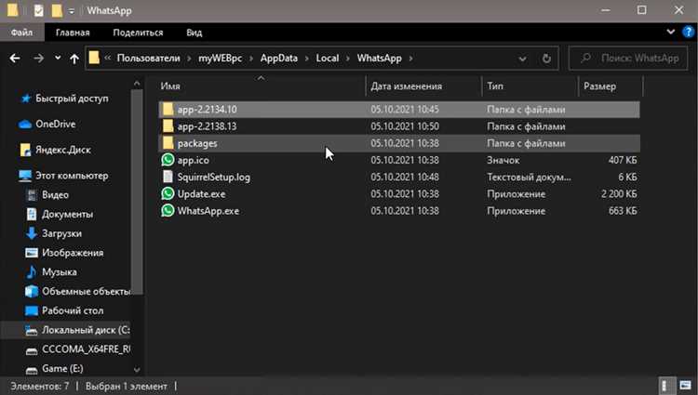Select the SquirrelSetup.log document icon
This screenshot has width=698, height=395.
168,177
